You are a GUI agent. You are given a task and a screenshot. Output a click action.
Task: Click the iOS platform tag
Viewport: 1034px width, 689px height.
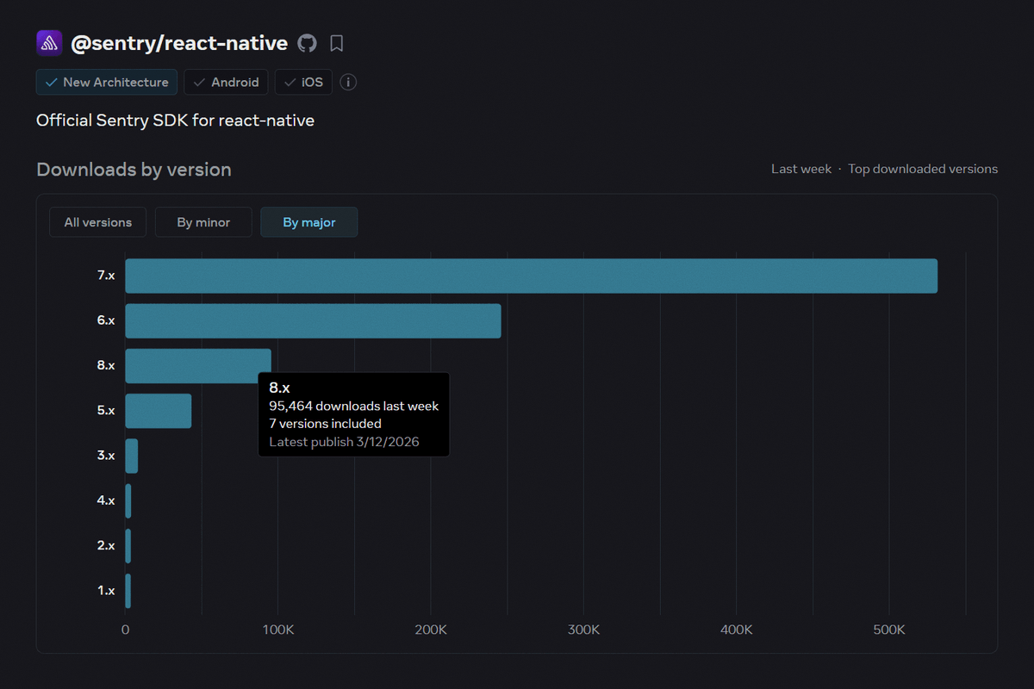coord(303,83)
